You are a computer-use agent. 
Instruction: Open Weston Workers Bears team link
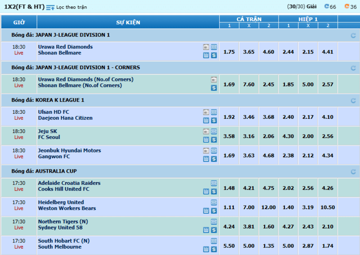[x=67, y=208]
